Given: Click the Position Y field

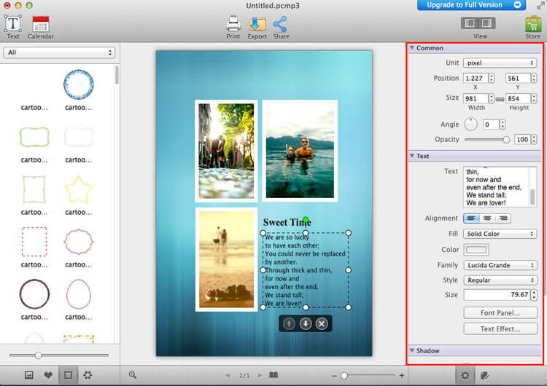Looking at the screenshot, I should (518, 78).
